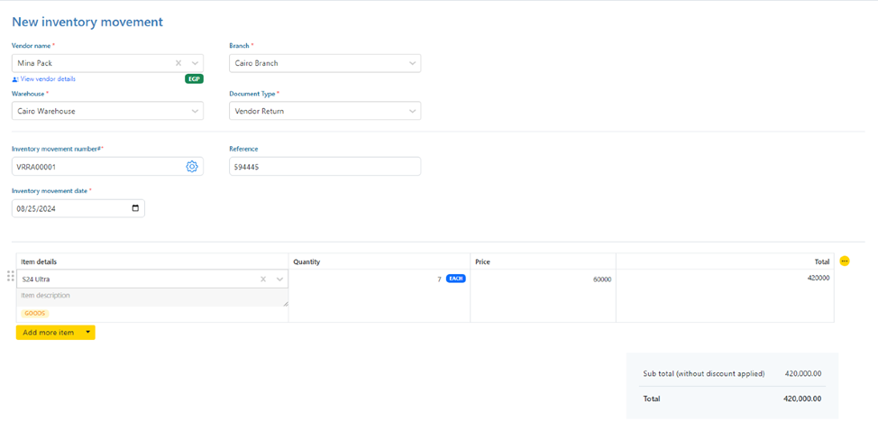Image resolution: width=878 pixels, height=421 pixels.
Task: Click the EACH unit badge
Action: click(455, 279)
